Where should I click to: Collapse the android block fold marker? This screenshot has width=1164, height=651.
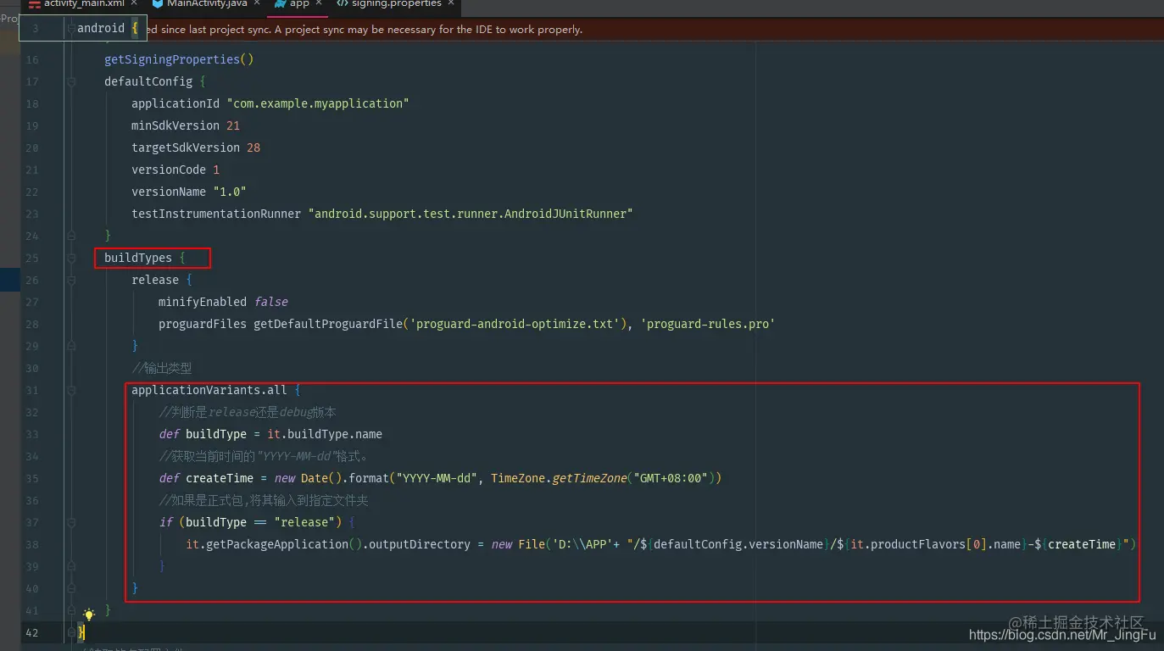point(70,29)
